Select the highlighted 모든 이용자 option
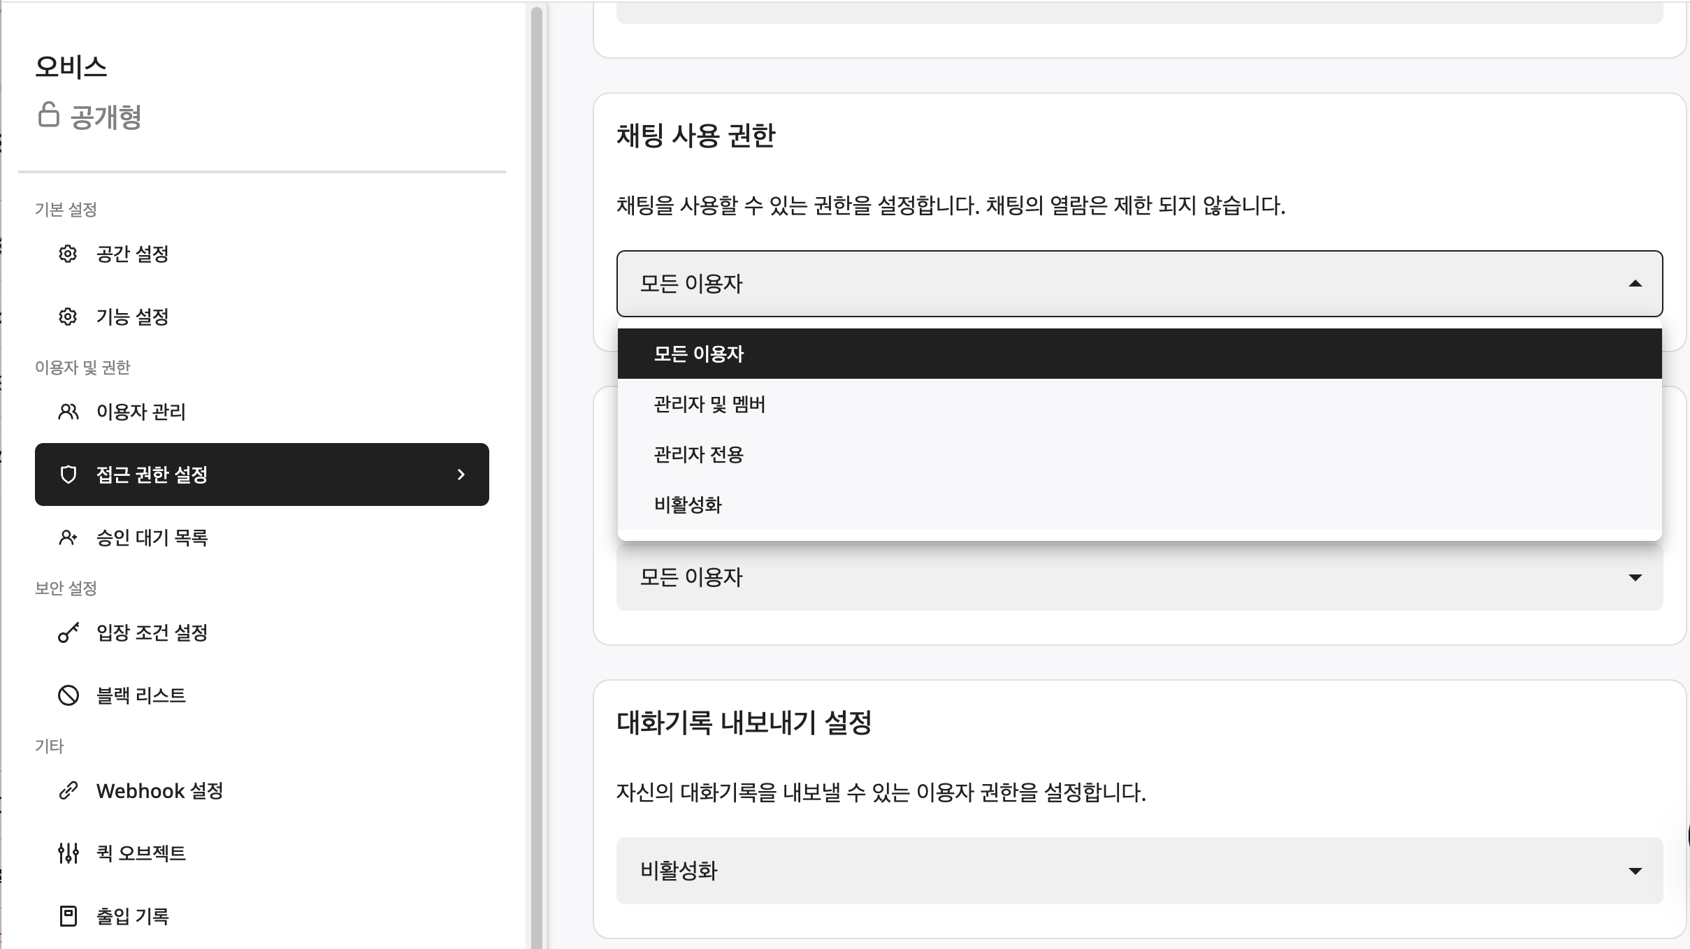1690x949 pixels. click(x=698, y=354)
